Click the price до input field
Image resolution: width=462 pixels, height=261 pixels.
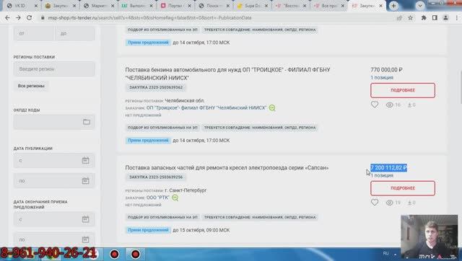75,33
